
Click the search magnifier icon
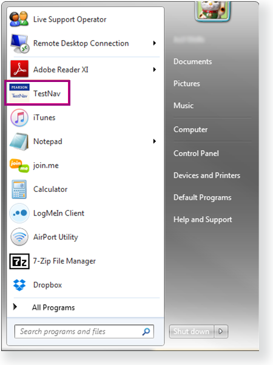pos(146,332)
